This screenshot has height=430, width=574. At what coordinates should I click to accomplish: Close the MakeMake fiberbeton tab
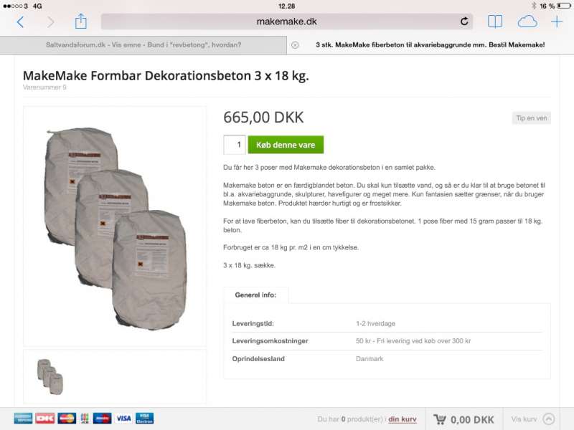coord(295,45)
